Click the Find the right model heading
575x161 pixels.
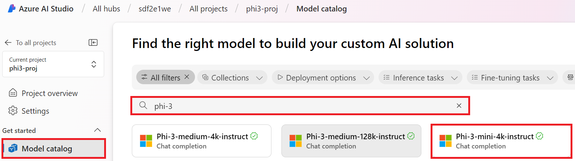(x=293, y=44)
